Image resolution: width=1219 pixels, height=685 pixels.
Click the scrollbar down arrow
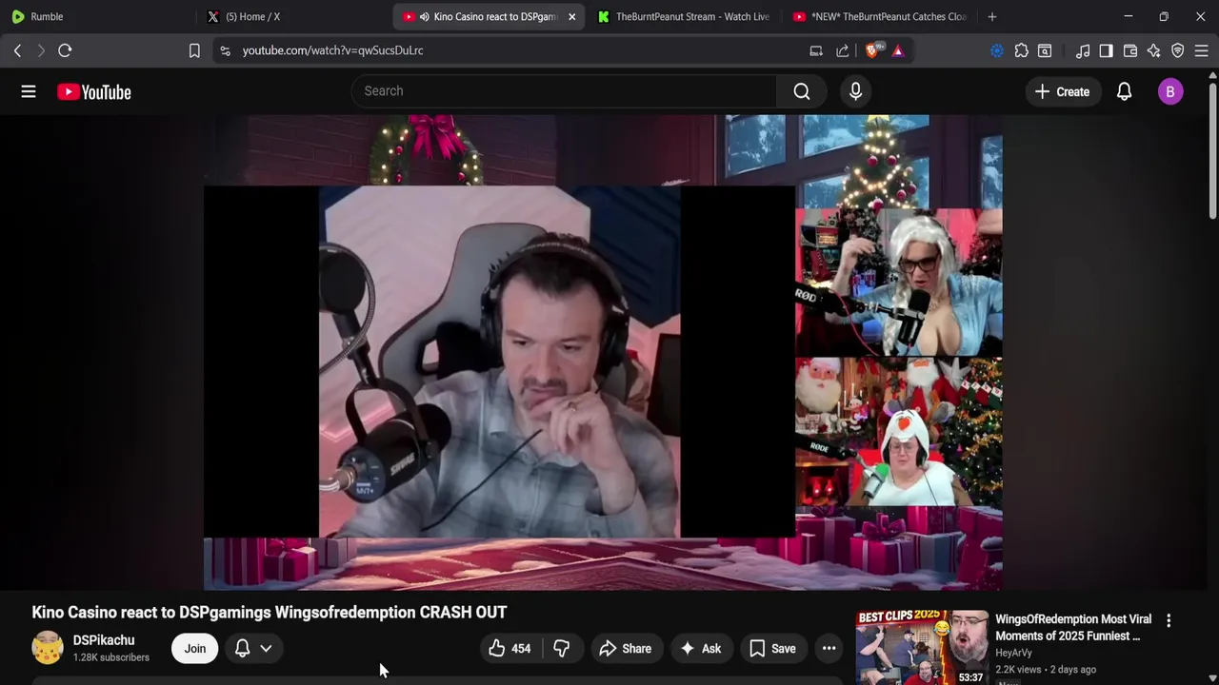(x=1212, y=678)
